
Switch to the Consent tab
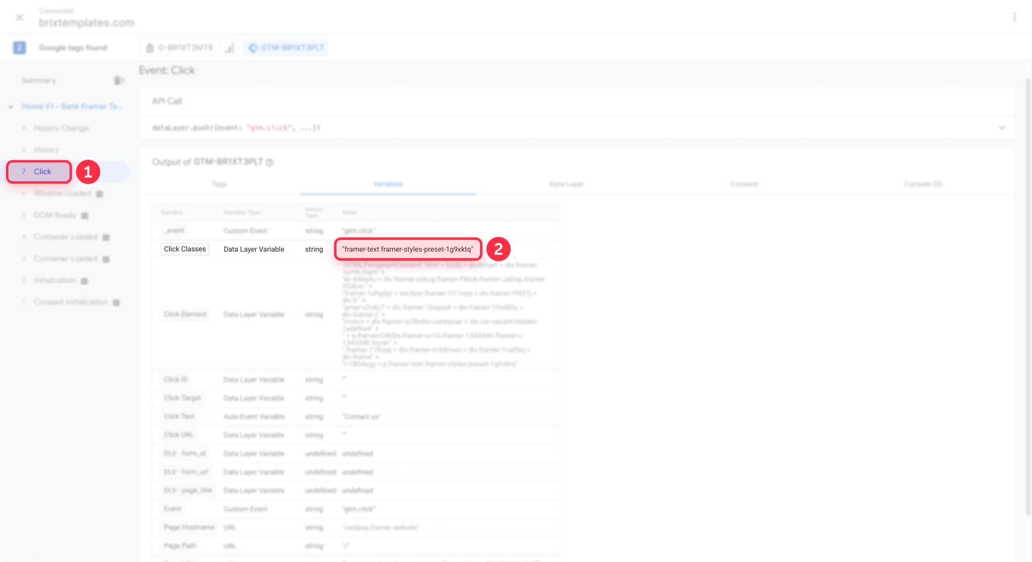click(x=744, y=184)
